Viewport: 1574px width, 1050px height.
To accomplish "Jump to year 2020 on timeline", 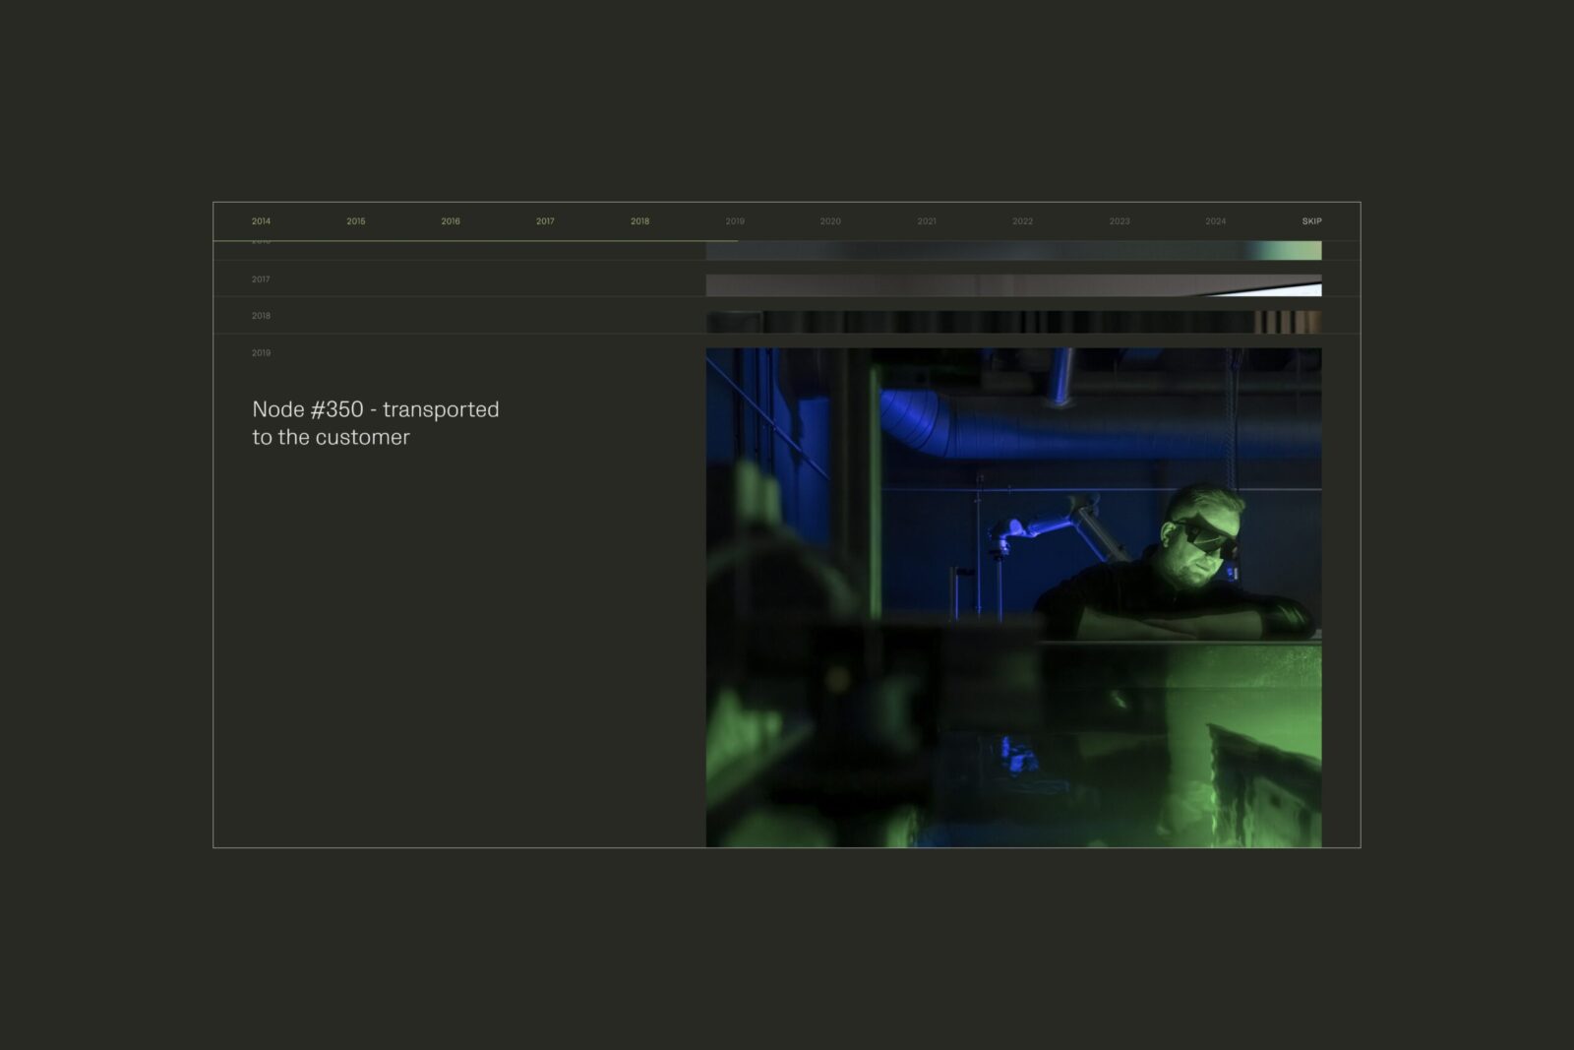I will point(830,221).
